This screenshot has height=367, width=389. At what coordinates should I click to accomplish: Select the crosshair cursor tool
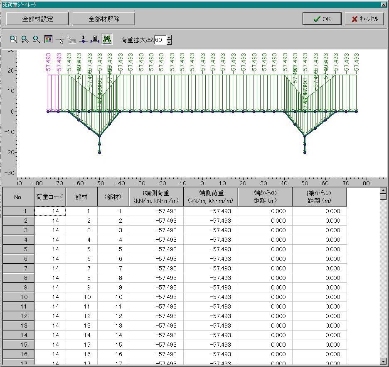tap(60, 40)
